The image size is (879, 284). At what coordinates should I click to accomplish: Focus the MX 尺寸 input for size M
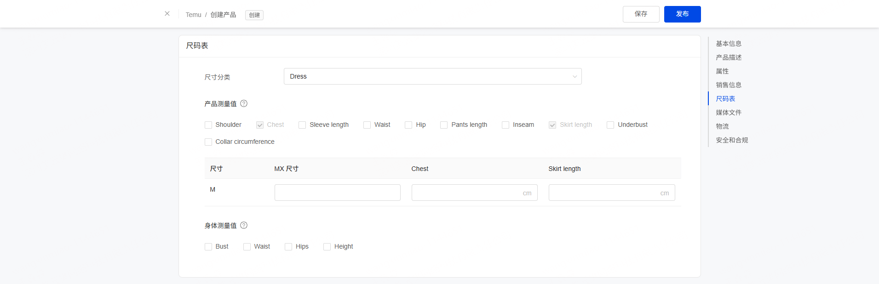337,193
